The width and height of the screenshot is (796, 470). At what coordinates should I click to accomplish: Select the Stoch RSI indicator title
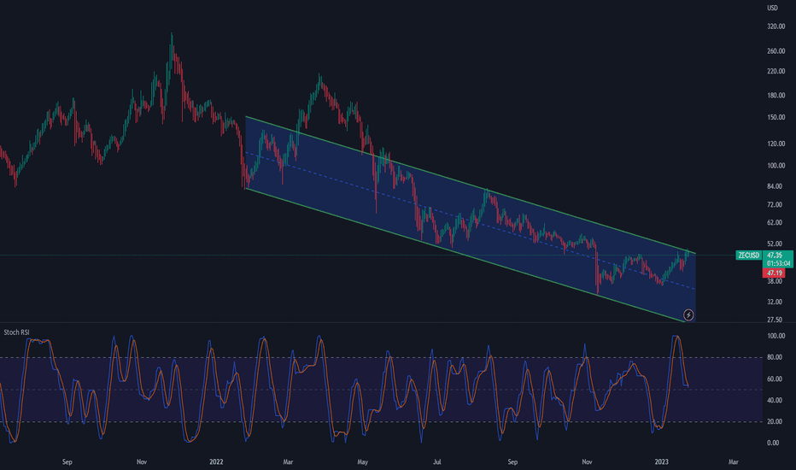(17, 332)
